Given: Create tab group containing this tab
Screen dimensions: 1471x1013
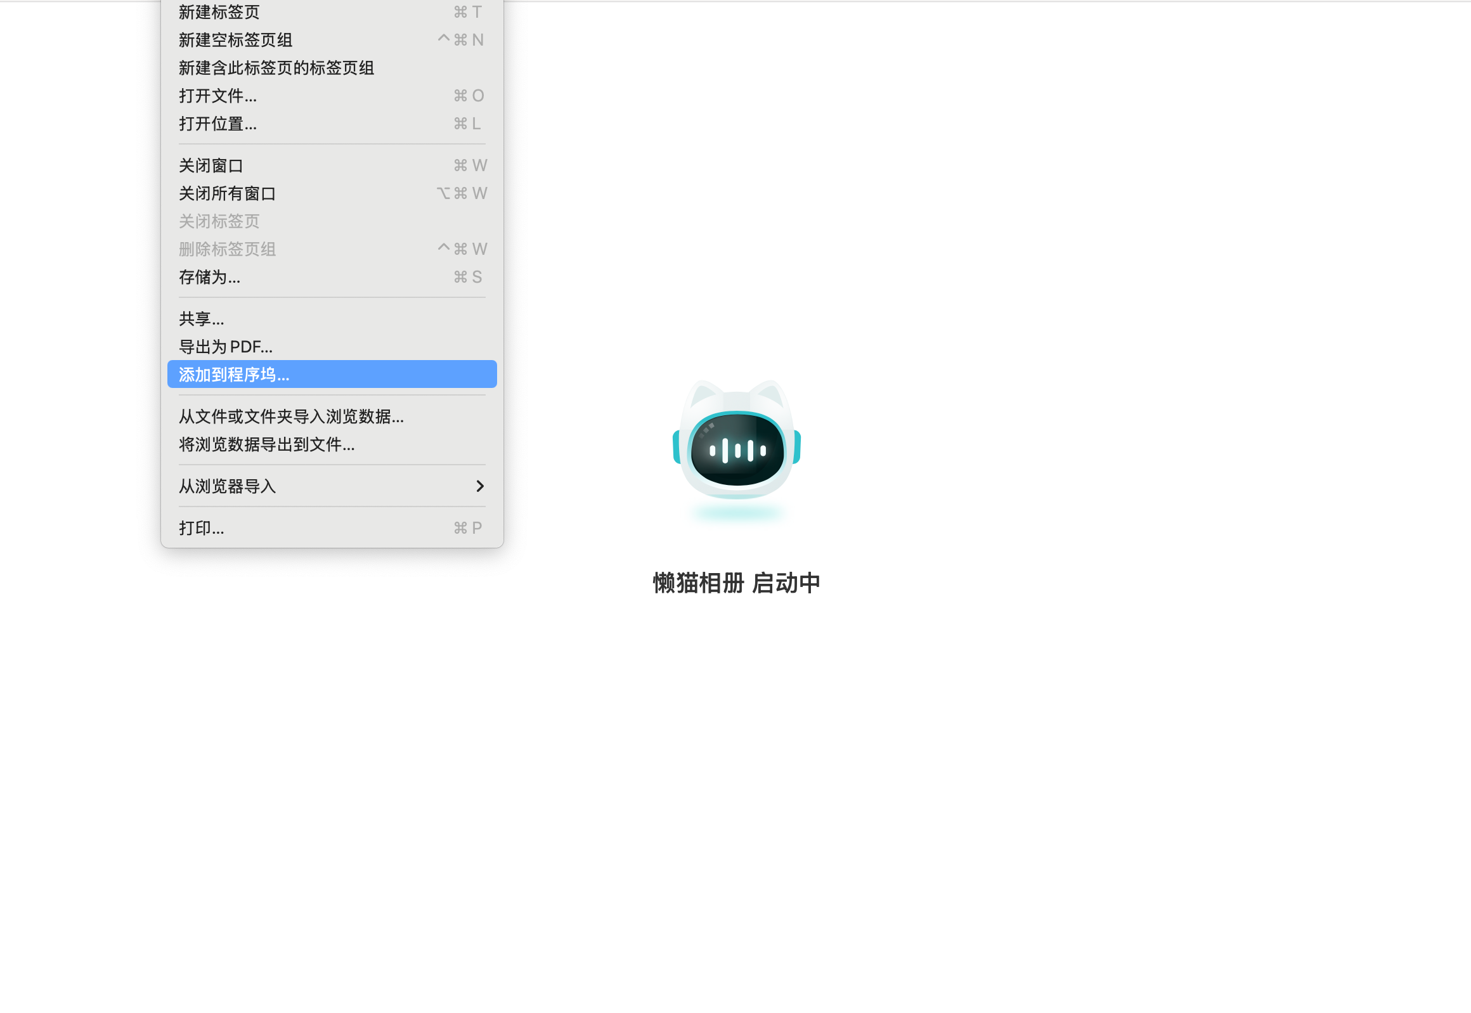Looking at the screenshot, I should (276, 67).
